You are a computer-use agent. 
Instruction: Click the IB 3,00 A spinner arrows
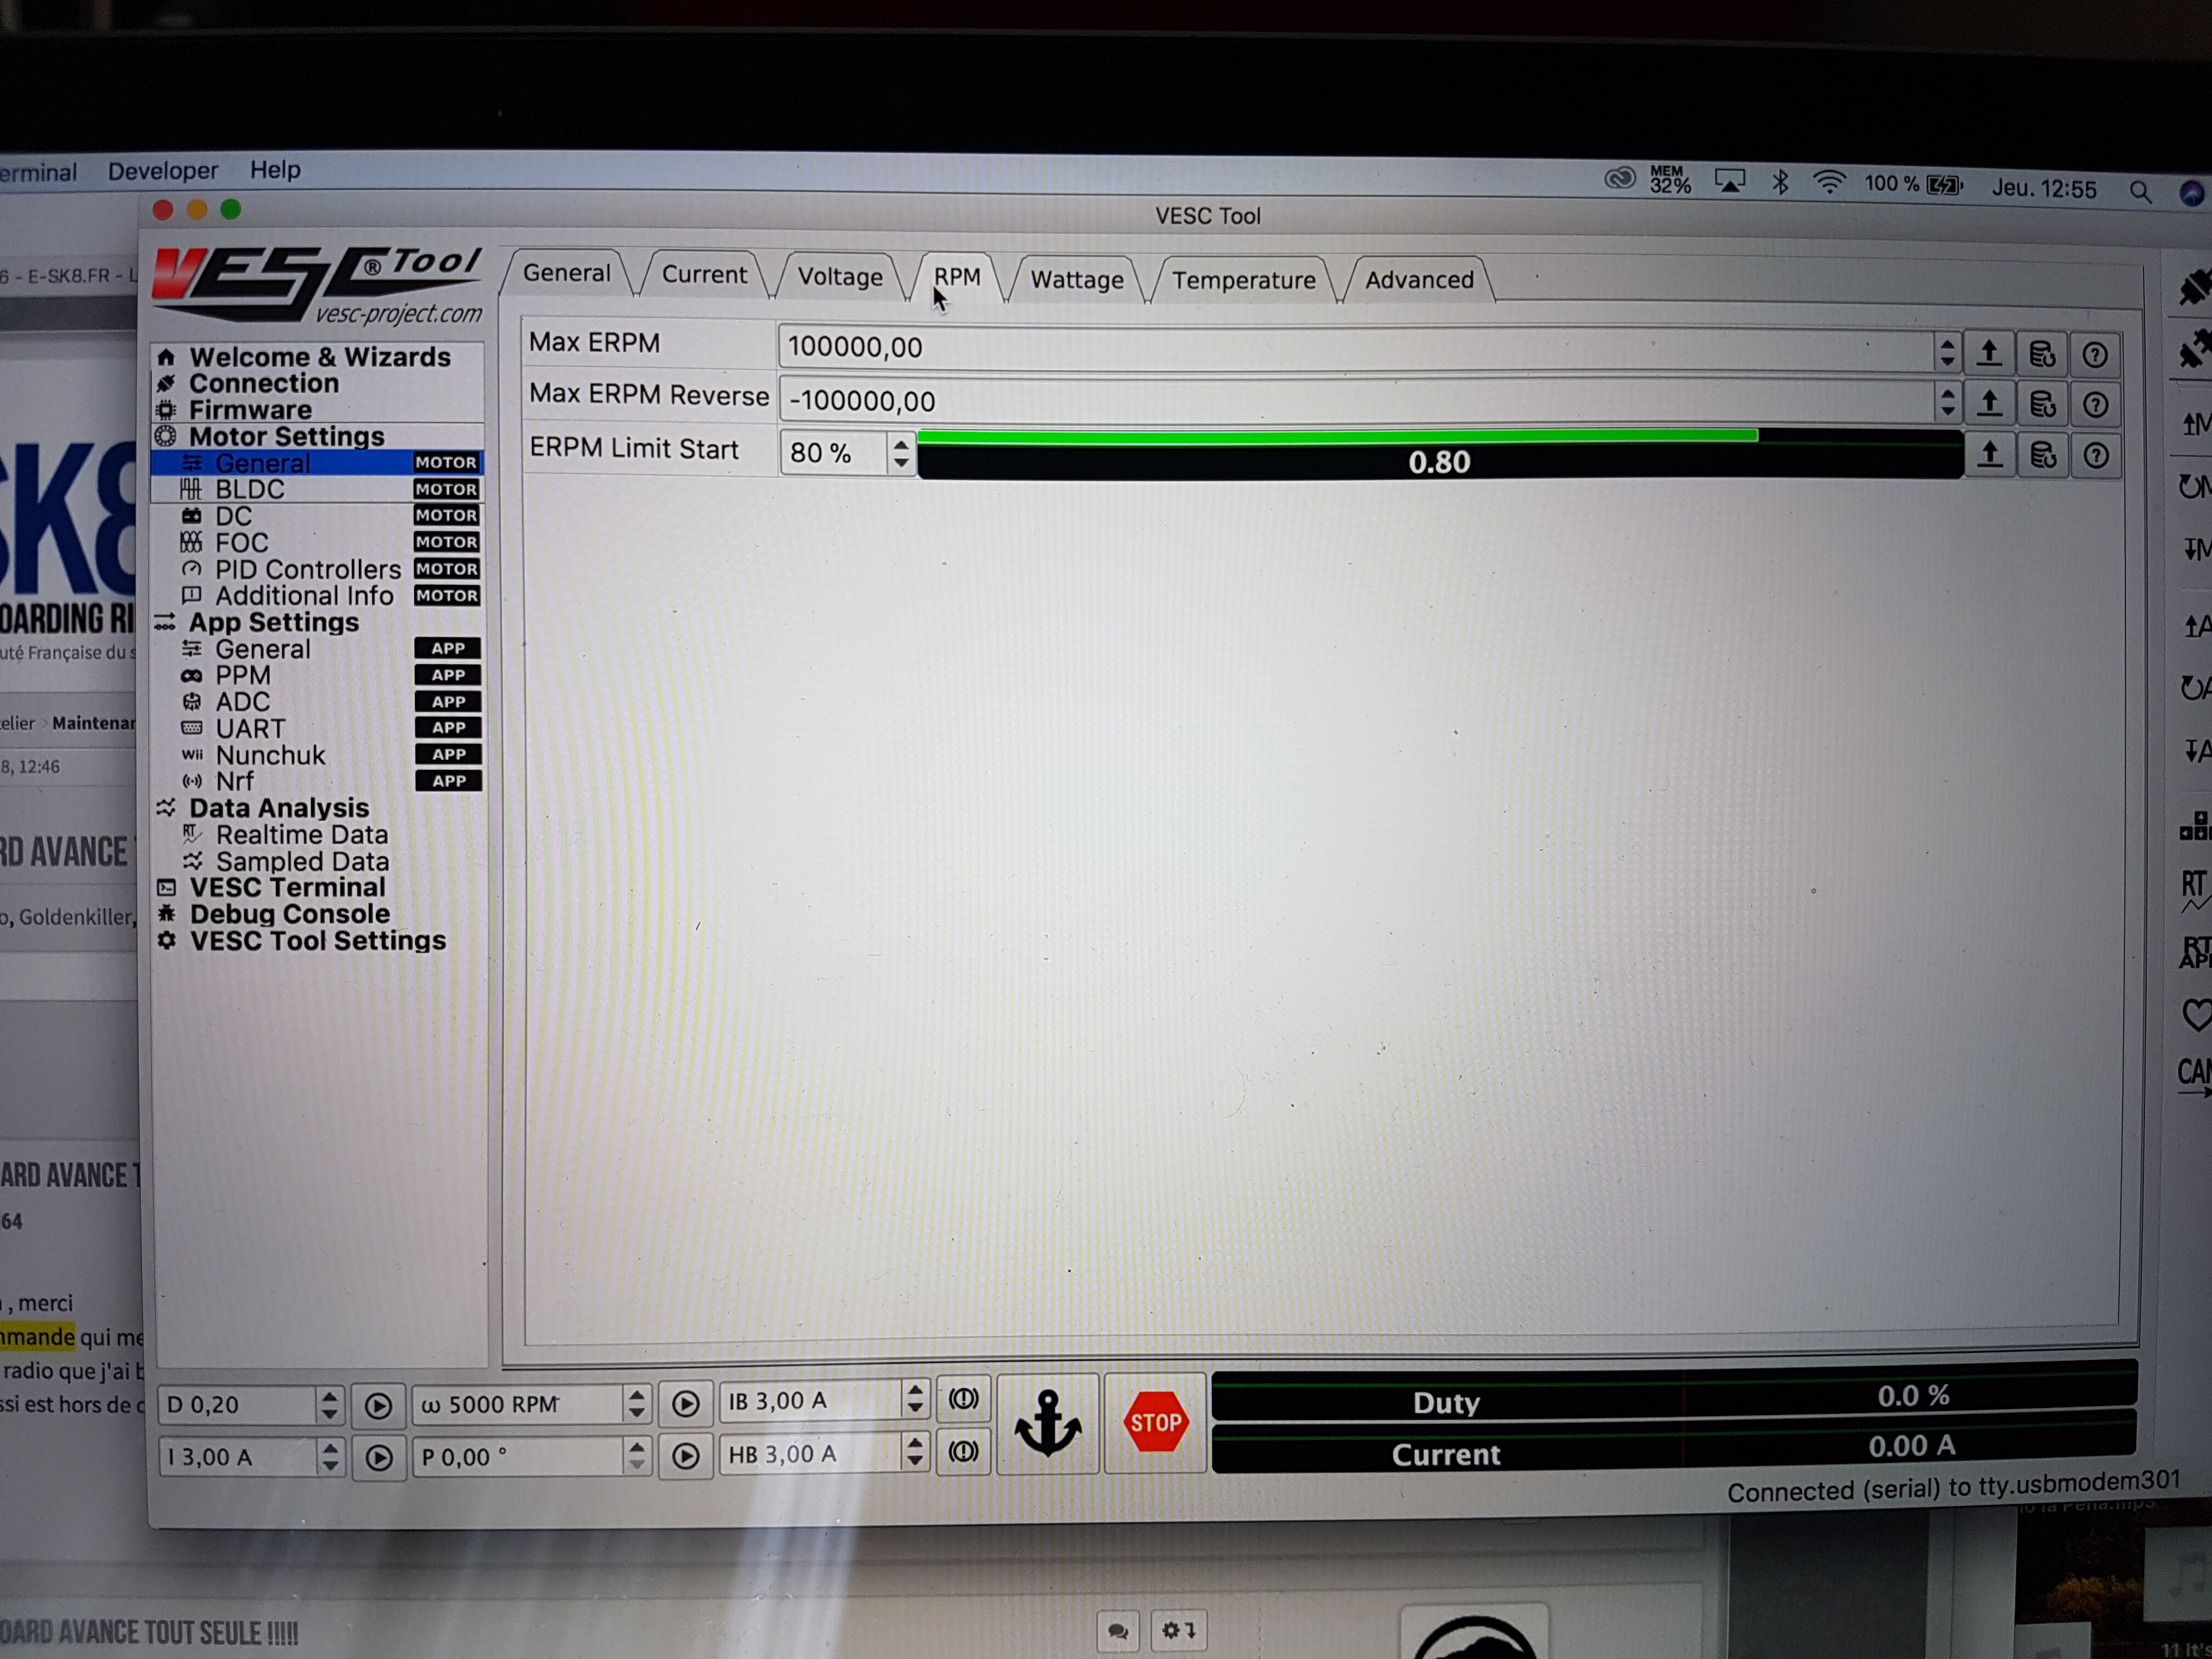pos(914,1399)
